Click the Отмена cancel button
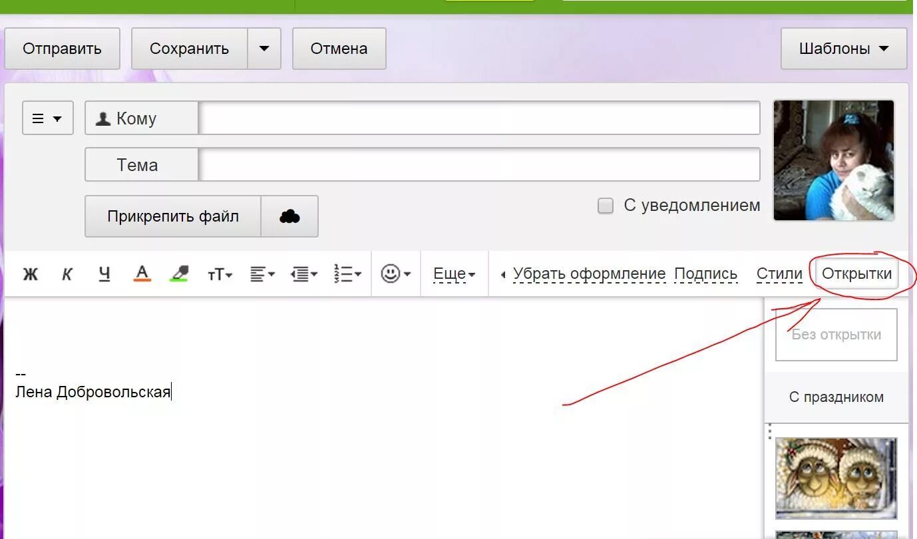The image size is (917, 539). 339,49
